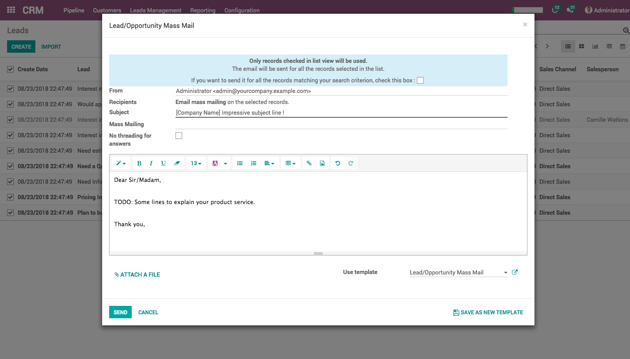Insert an image with the picture icon
This screenshot has width=630, height=359.
tap(322, 163)
